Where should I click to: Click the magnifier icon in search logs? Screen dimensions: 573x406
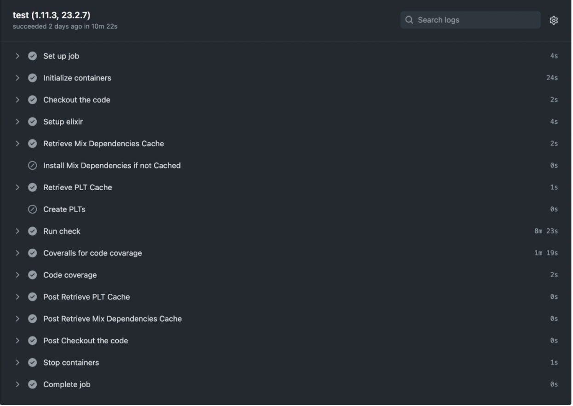click(x=409, y=20)
